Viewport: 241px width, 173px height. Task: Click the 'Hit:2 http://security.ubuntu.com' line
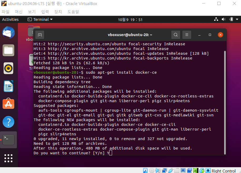pyautogui.click(x=109, y=44)
